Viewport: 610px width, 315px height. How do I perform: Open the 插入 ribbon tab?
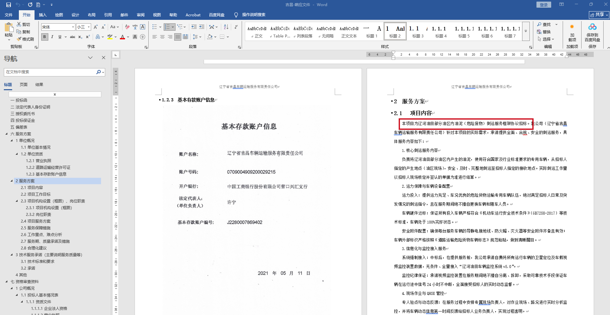[43, 15]
